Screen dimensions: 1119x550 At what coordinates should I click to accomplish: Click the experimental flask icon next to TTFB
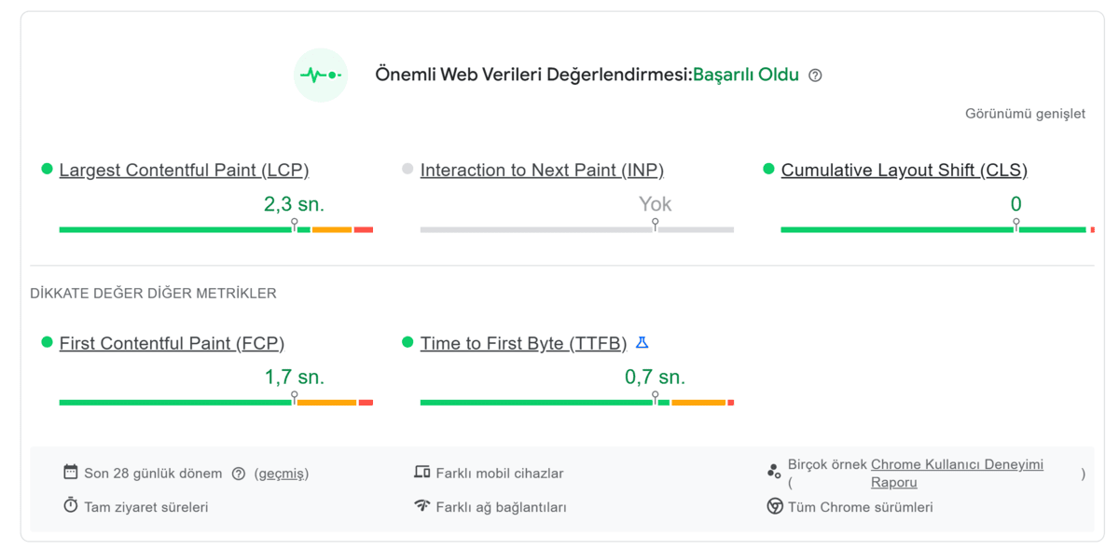coord(641,341)
